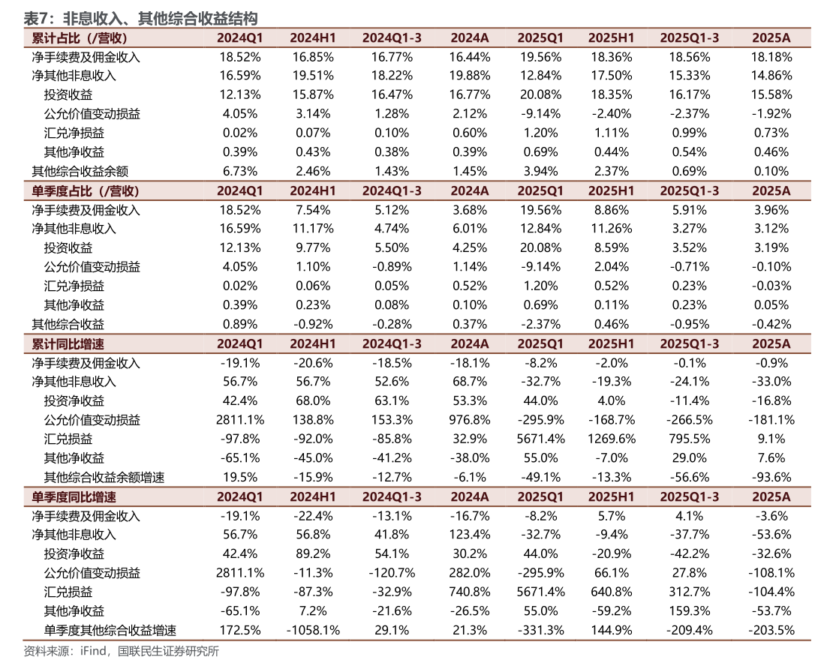
Task: Click the value 282.0%
Action: pos(470,573)
